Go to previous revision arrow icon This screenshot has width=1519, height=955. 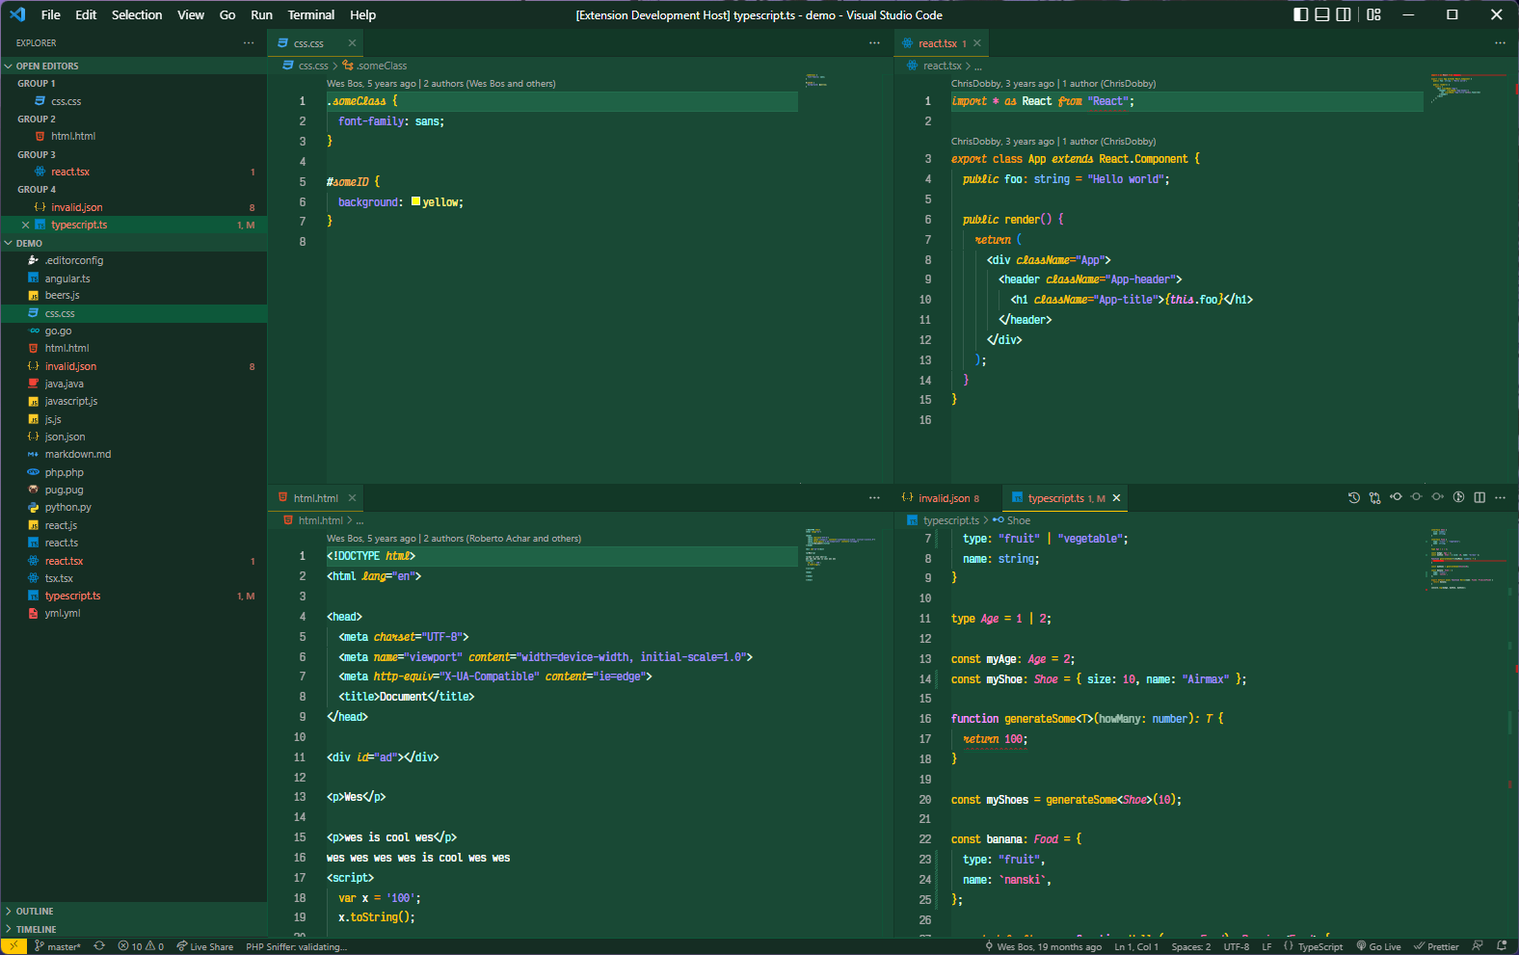pyautogui.click(x=1396, y=497)
